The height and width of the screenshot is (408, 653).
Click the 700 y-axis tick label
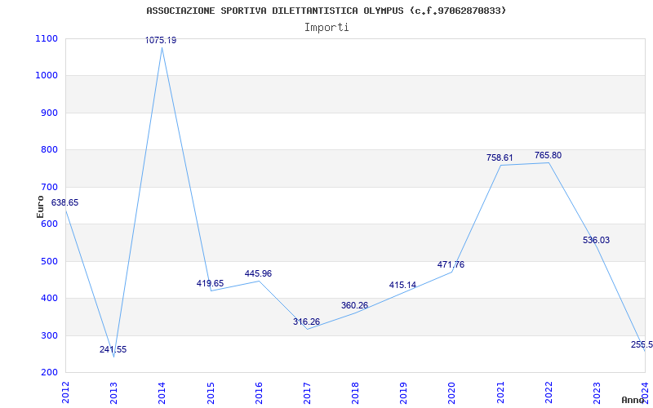pyautogui.click(x=49, y=188)
